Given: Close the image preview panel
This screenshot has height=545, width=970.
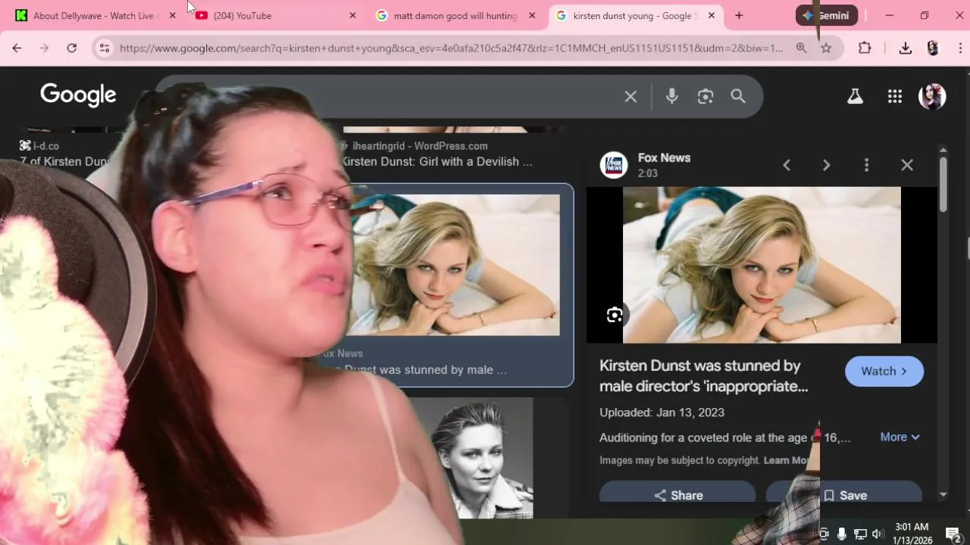Looking at the screenshot, I should (x=907, y=165).
